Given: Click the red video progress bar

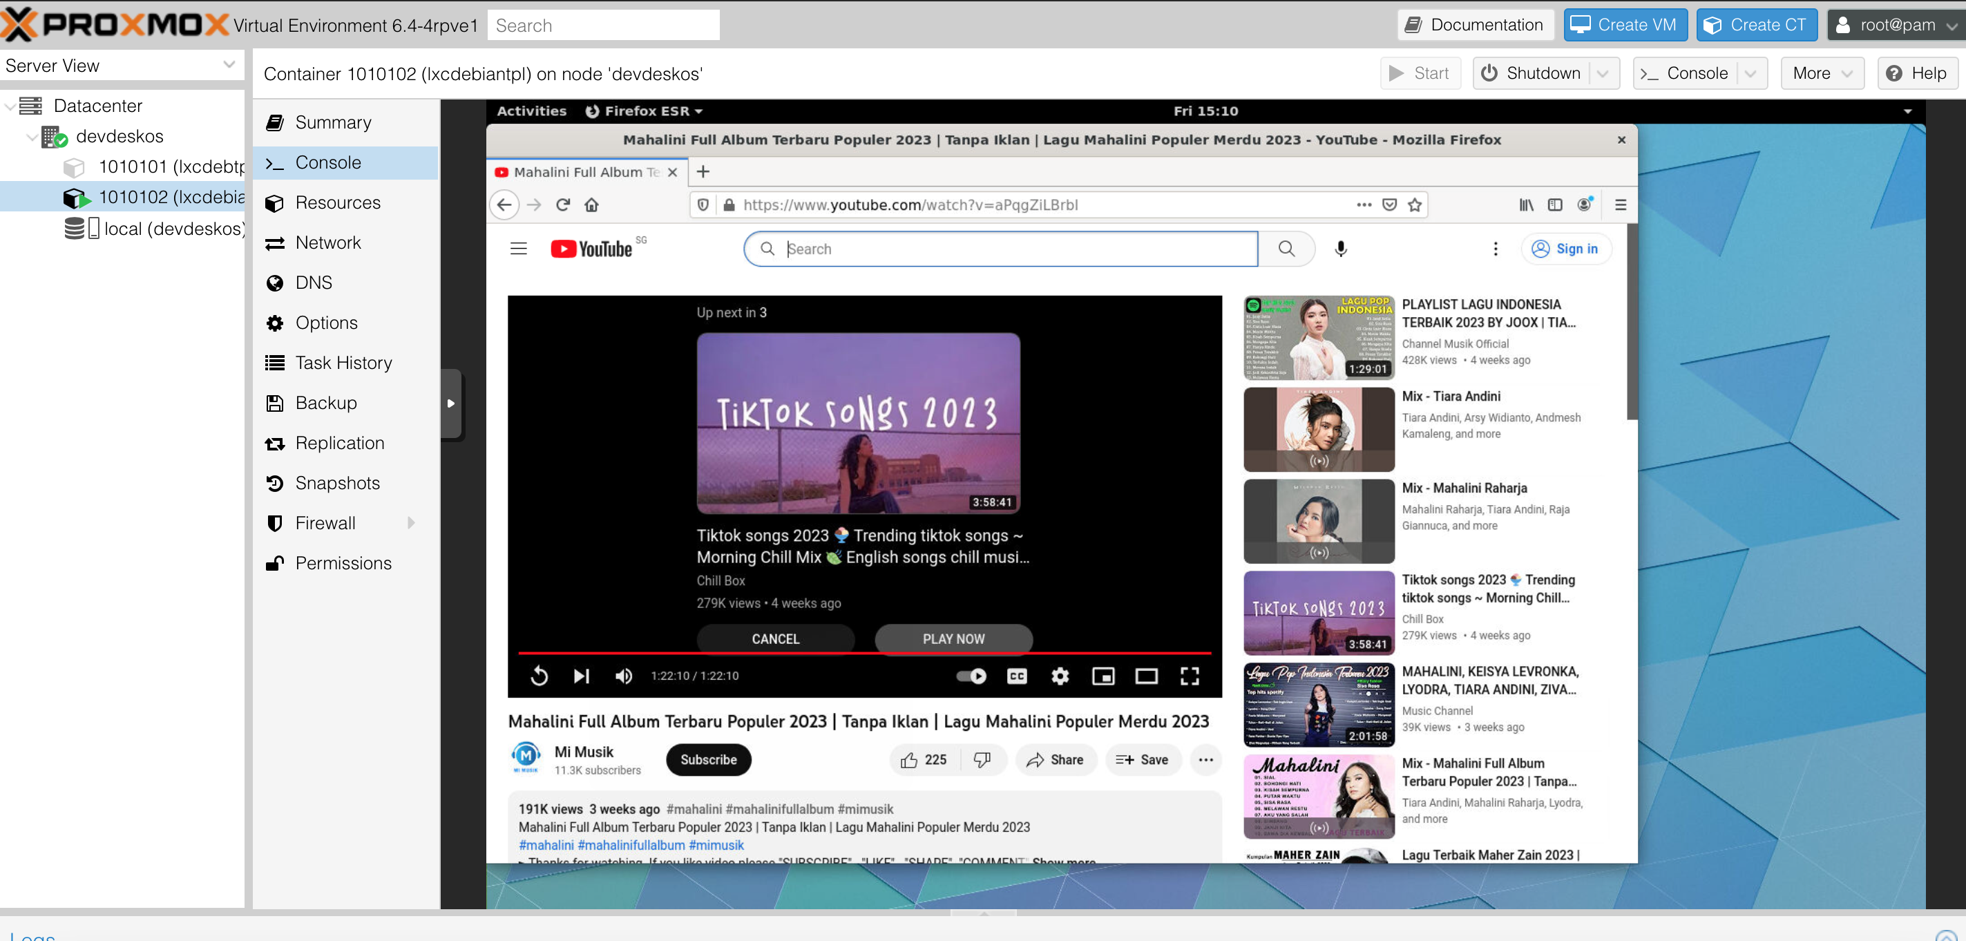Looking at the screenshot, I should point(864,654).
